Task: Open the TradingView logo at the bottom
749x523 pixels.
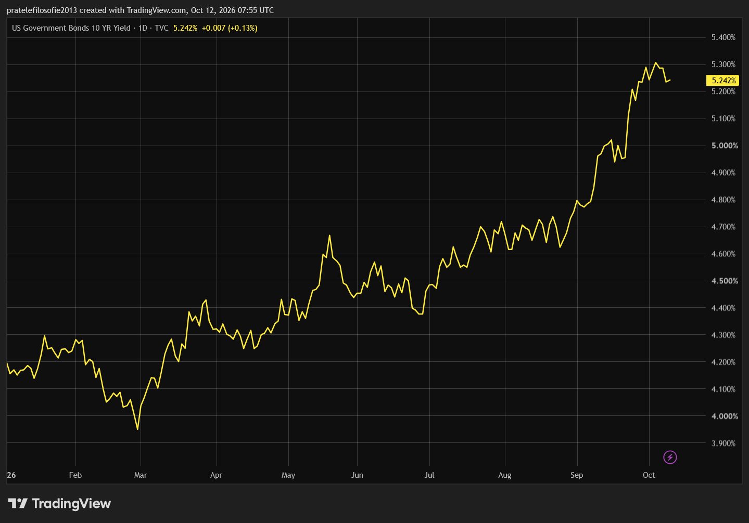Action: tap(59, 503)
